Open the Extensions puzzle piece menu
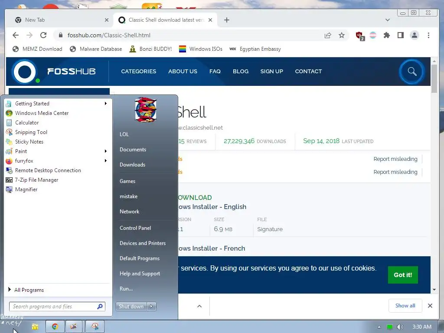The height and width of the screenshot is (333, 444). pyautogui.click(x=386, y=35)
